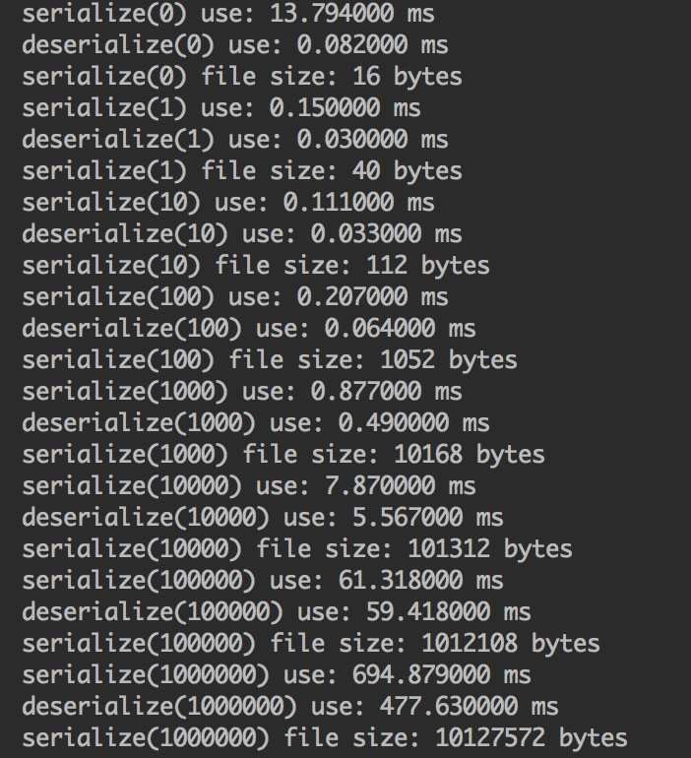Click the 'deserialize(1000) use: 0.490000 ms' line
Image resolution: width=691 pixels, height=758 pixels.
pyautogui.click(x=255, y=423)
